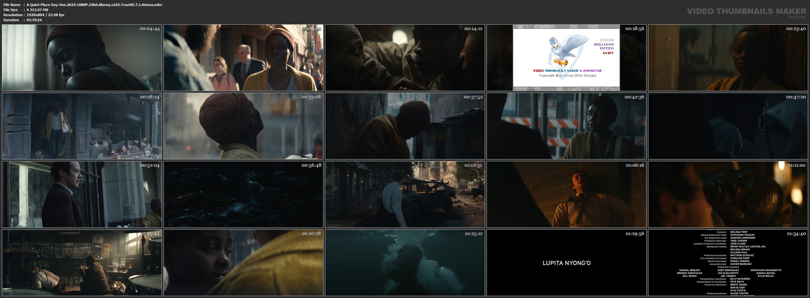Select the man in suit thumbnail at 00:52:04
810x298 pixels.
(x=82, y=194)
